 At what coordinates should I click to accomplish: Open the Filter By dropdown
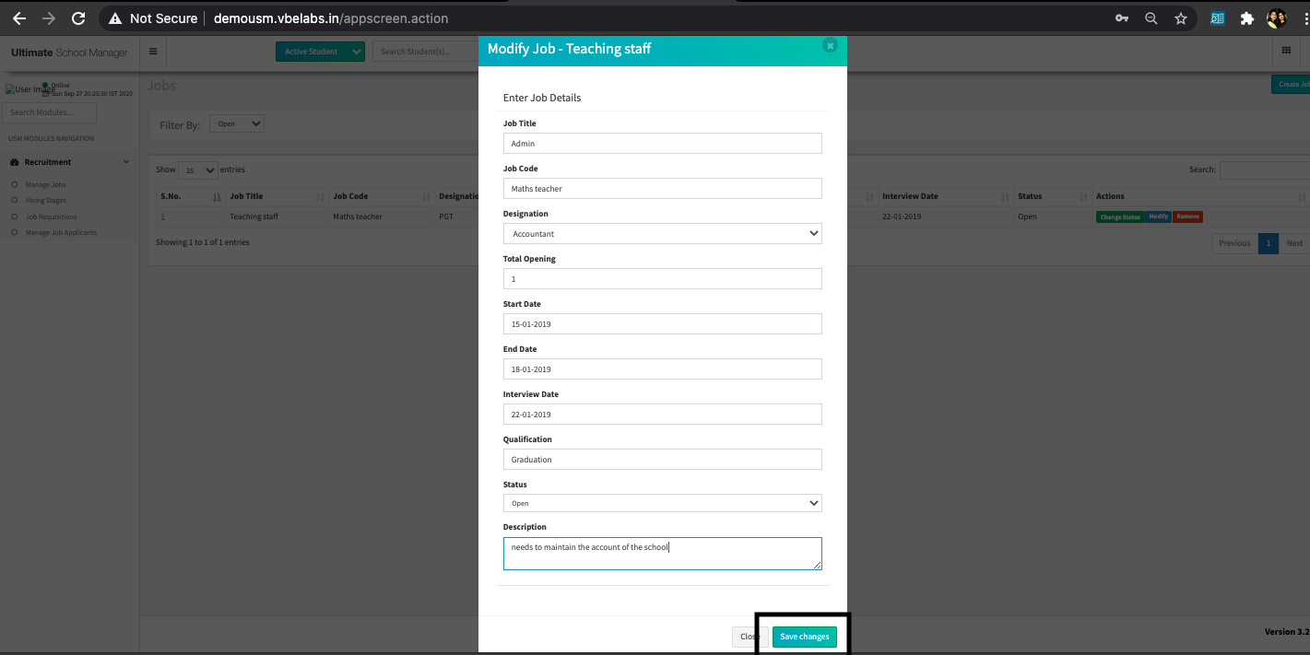tap(237, 123)
